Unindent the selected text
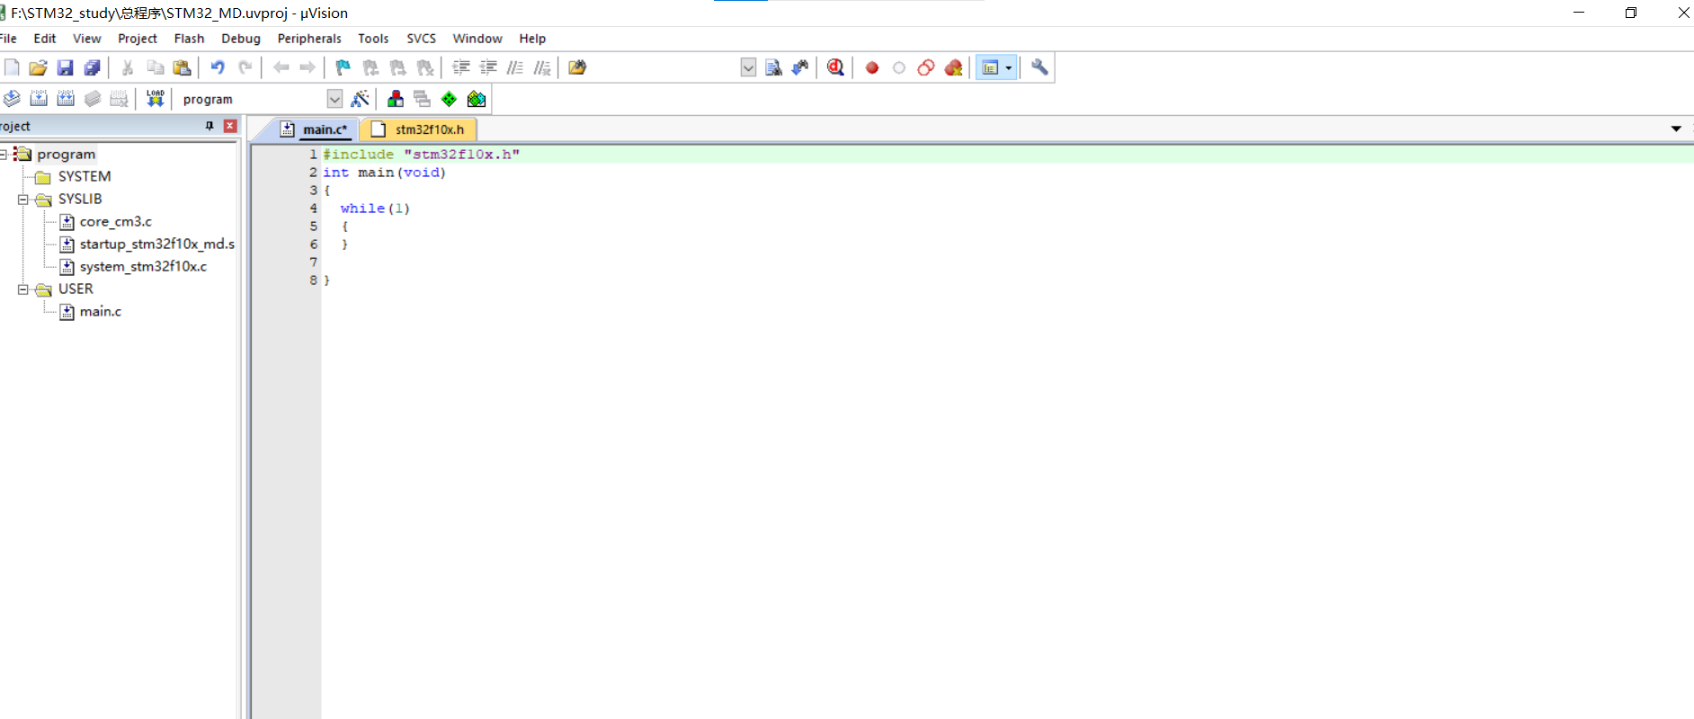Viewport: 1694px width, 719px height. [x=488, y=67]
